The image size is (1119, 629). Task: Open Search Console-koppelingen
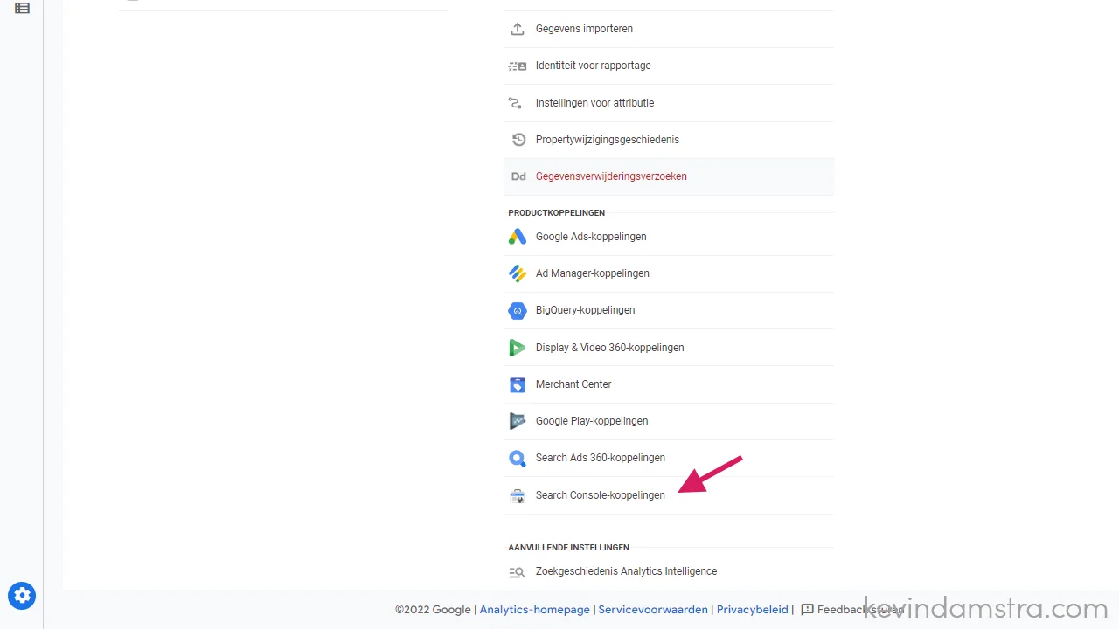669,495
